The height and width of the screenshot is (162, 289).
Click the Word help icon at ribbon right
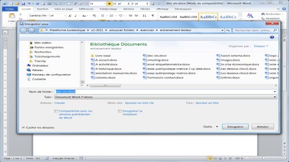(x=284, y=9)
